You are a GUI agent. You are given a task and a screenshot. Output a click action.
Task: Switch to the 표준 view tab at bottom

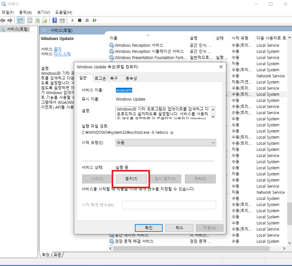(x=57, y=255)
